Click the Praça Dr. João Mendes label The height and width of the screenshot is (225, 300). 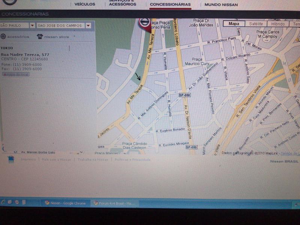[x=201, y=23]
